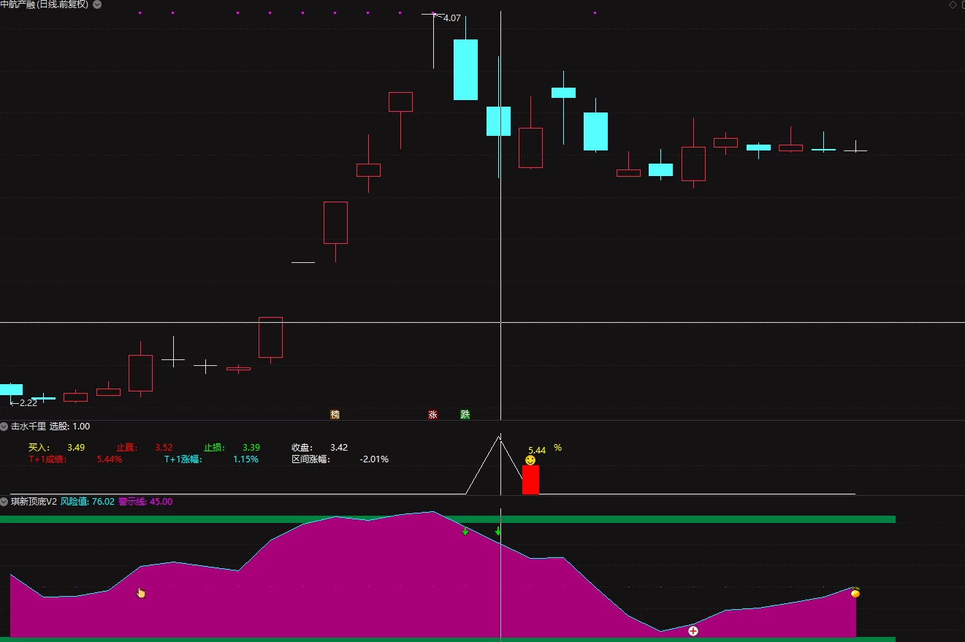Click the tall cyan candlestick below 4.07

[465, 69]
